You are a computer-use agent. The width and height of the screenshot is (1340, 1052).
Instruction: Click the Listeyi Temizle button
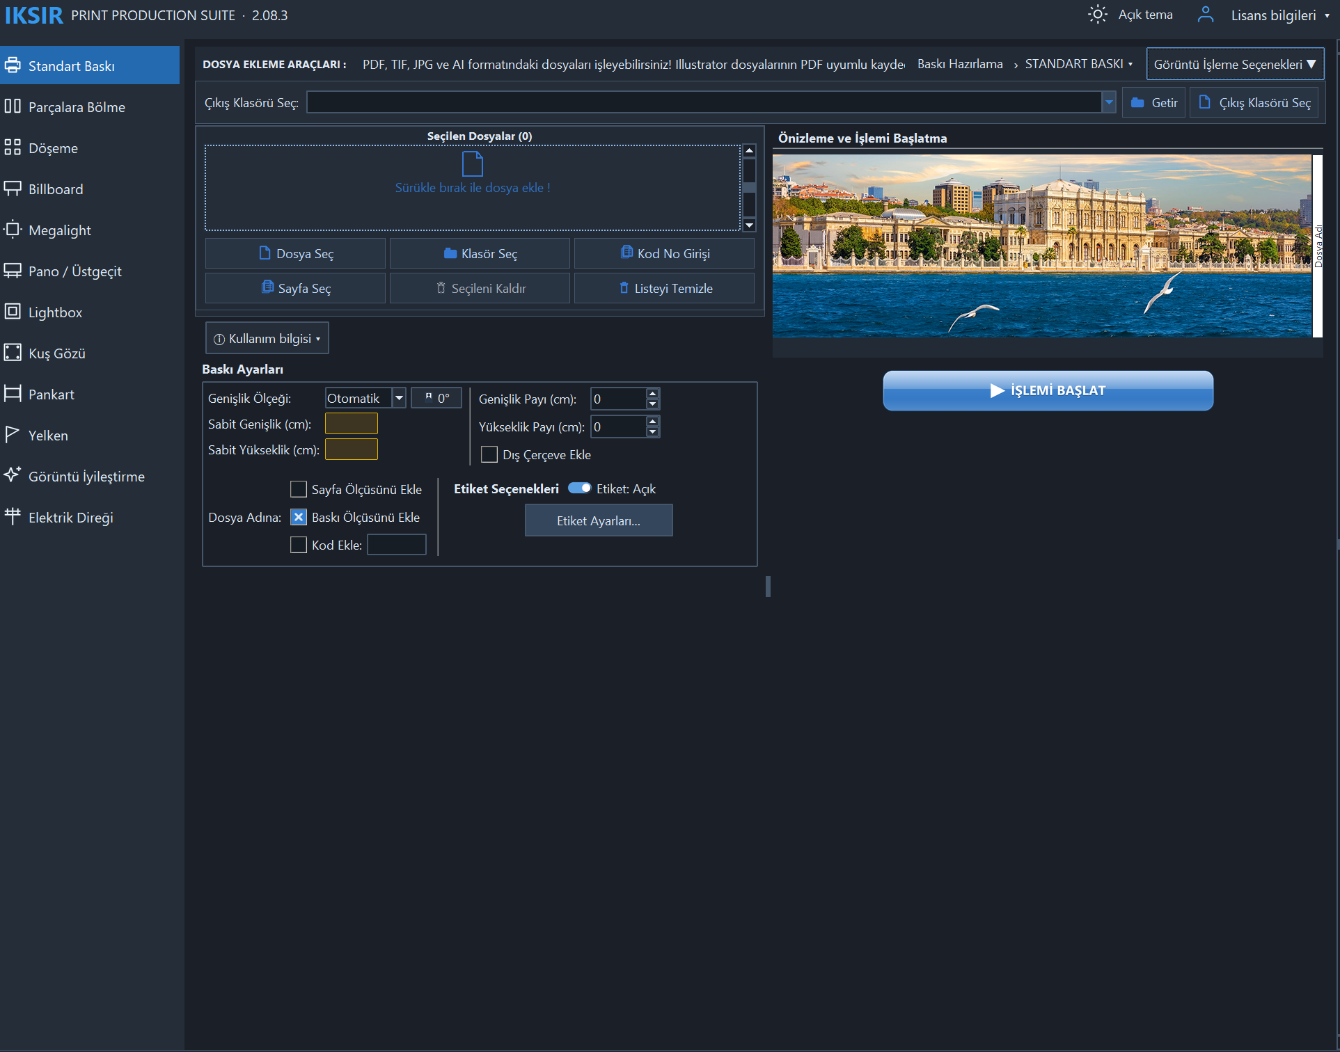[x=664, y=288]
